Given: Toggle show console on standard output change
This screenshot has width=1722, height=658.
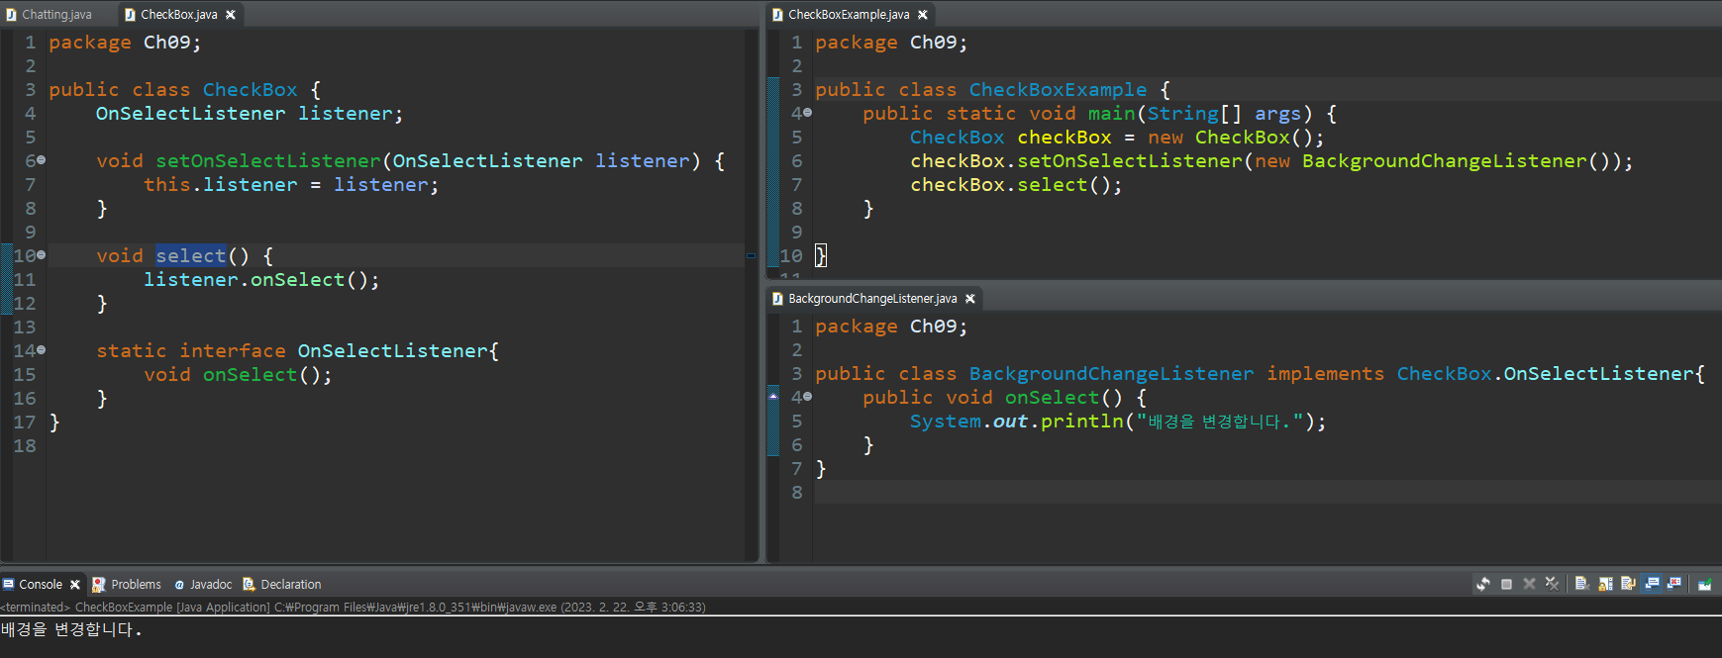Looking at the screenshot, I should tap(1651, 584).
